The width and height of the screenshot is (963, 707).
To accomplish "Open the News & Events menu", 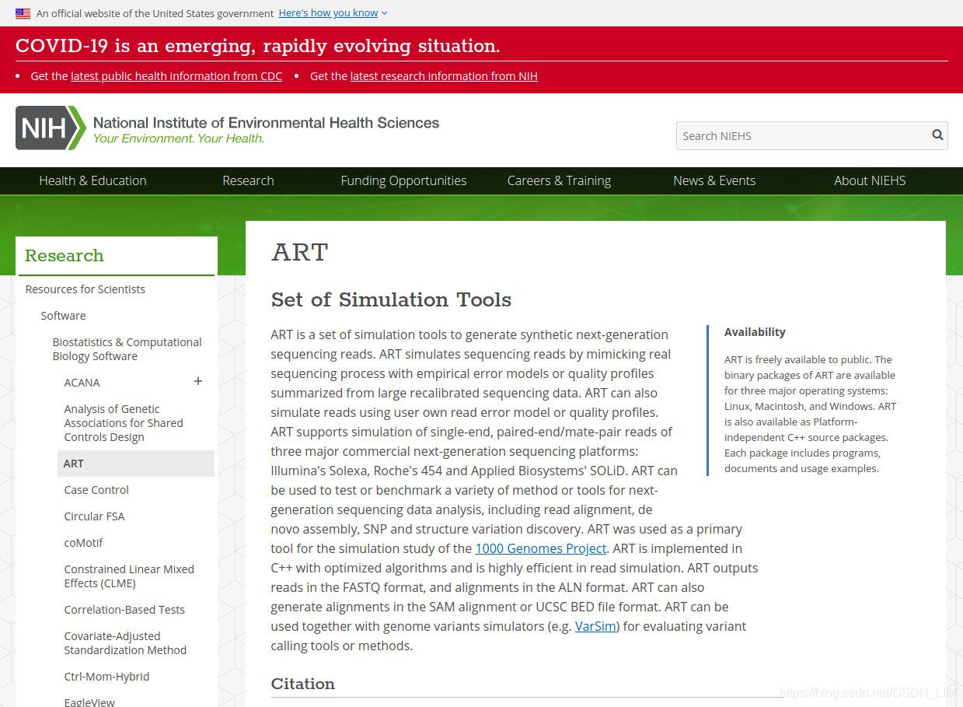I will (x=714, y=180).
